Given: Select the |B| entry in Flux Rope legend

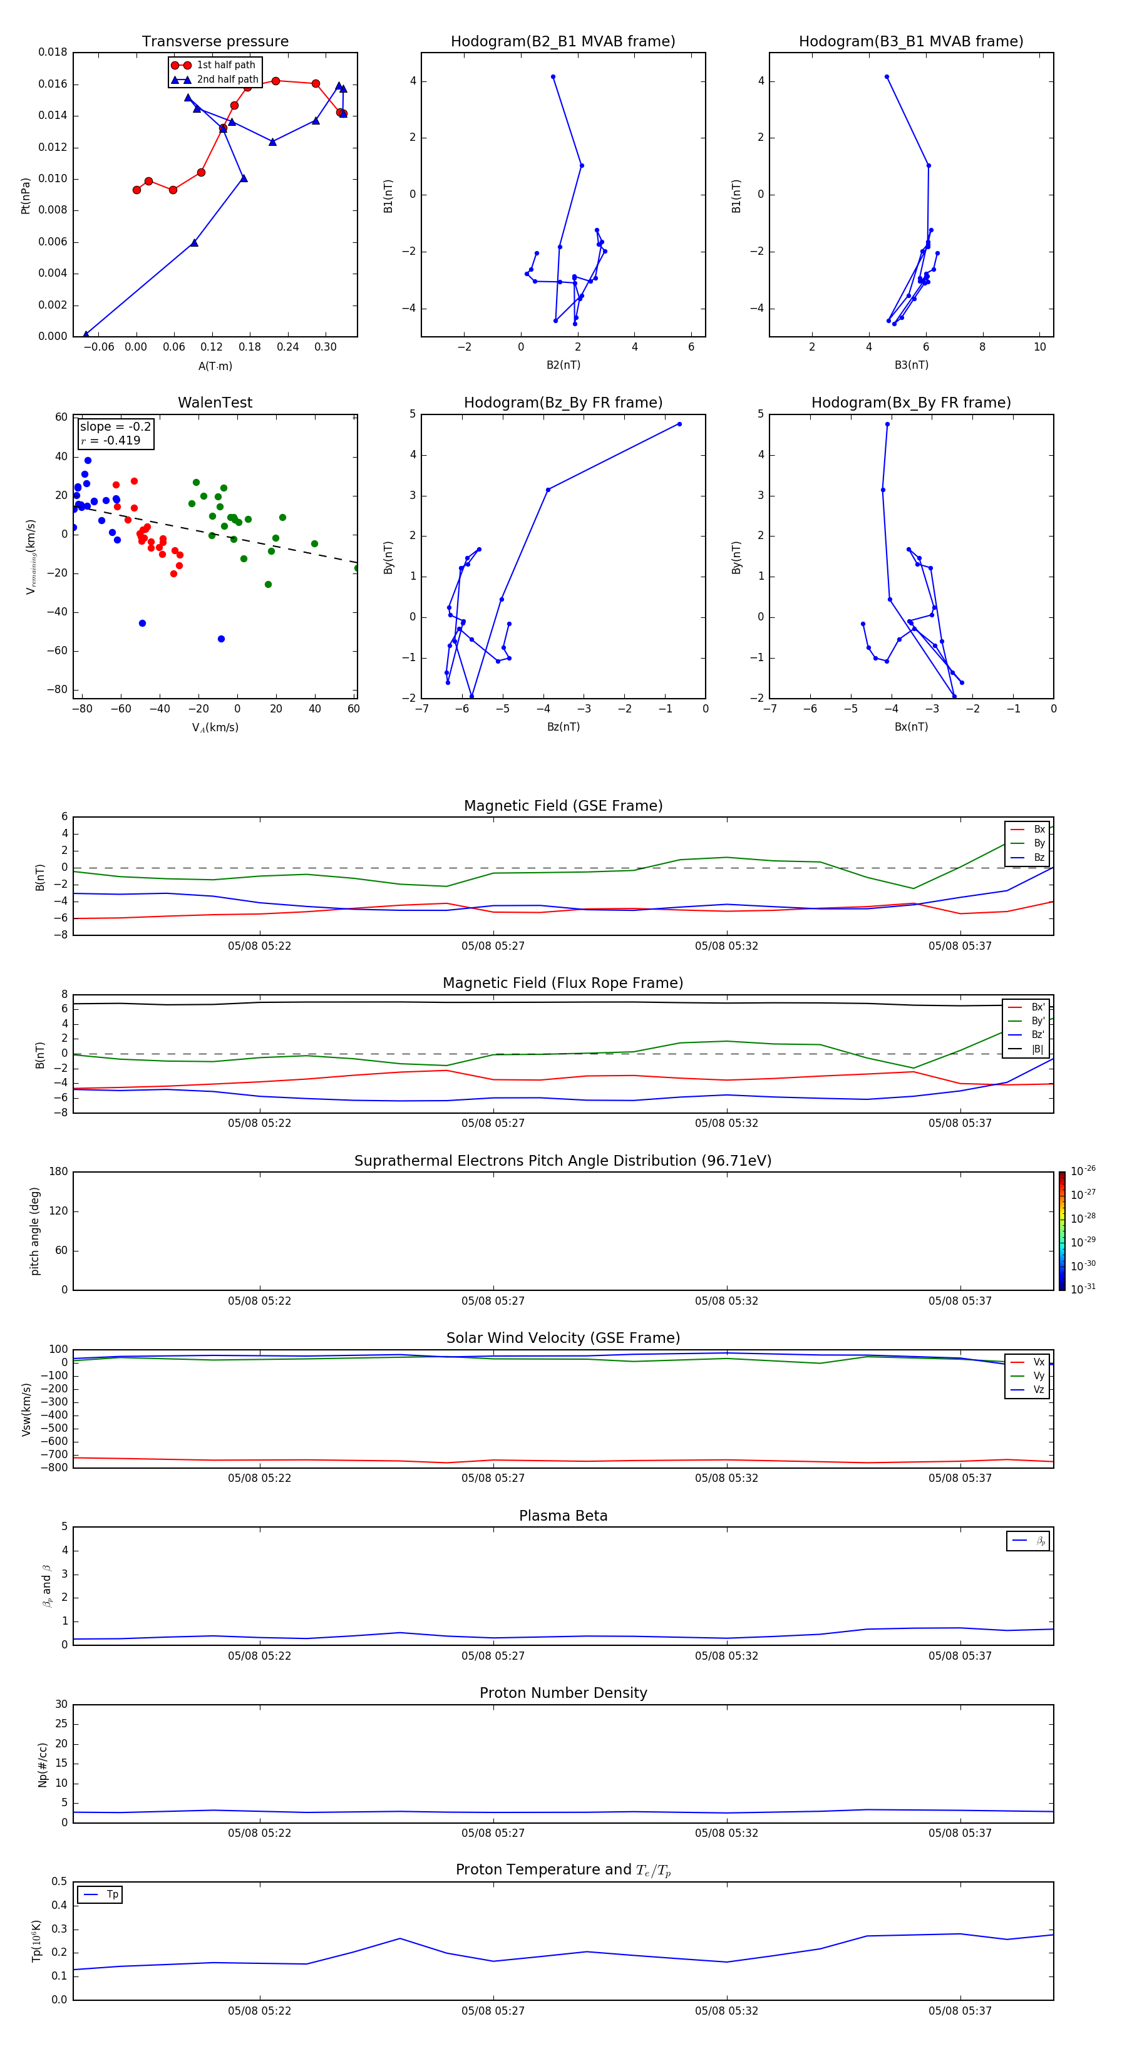Looking at the screenshot, I should coord(1027,1049).
